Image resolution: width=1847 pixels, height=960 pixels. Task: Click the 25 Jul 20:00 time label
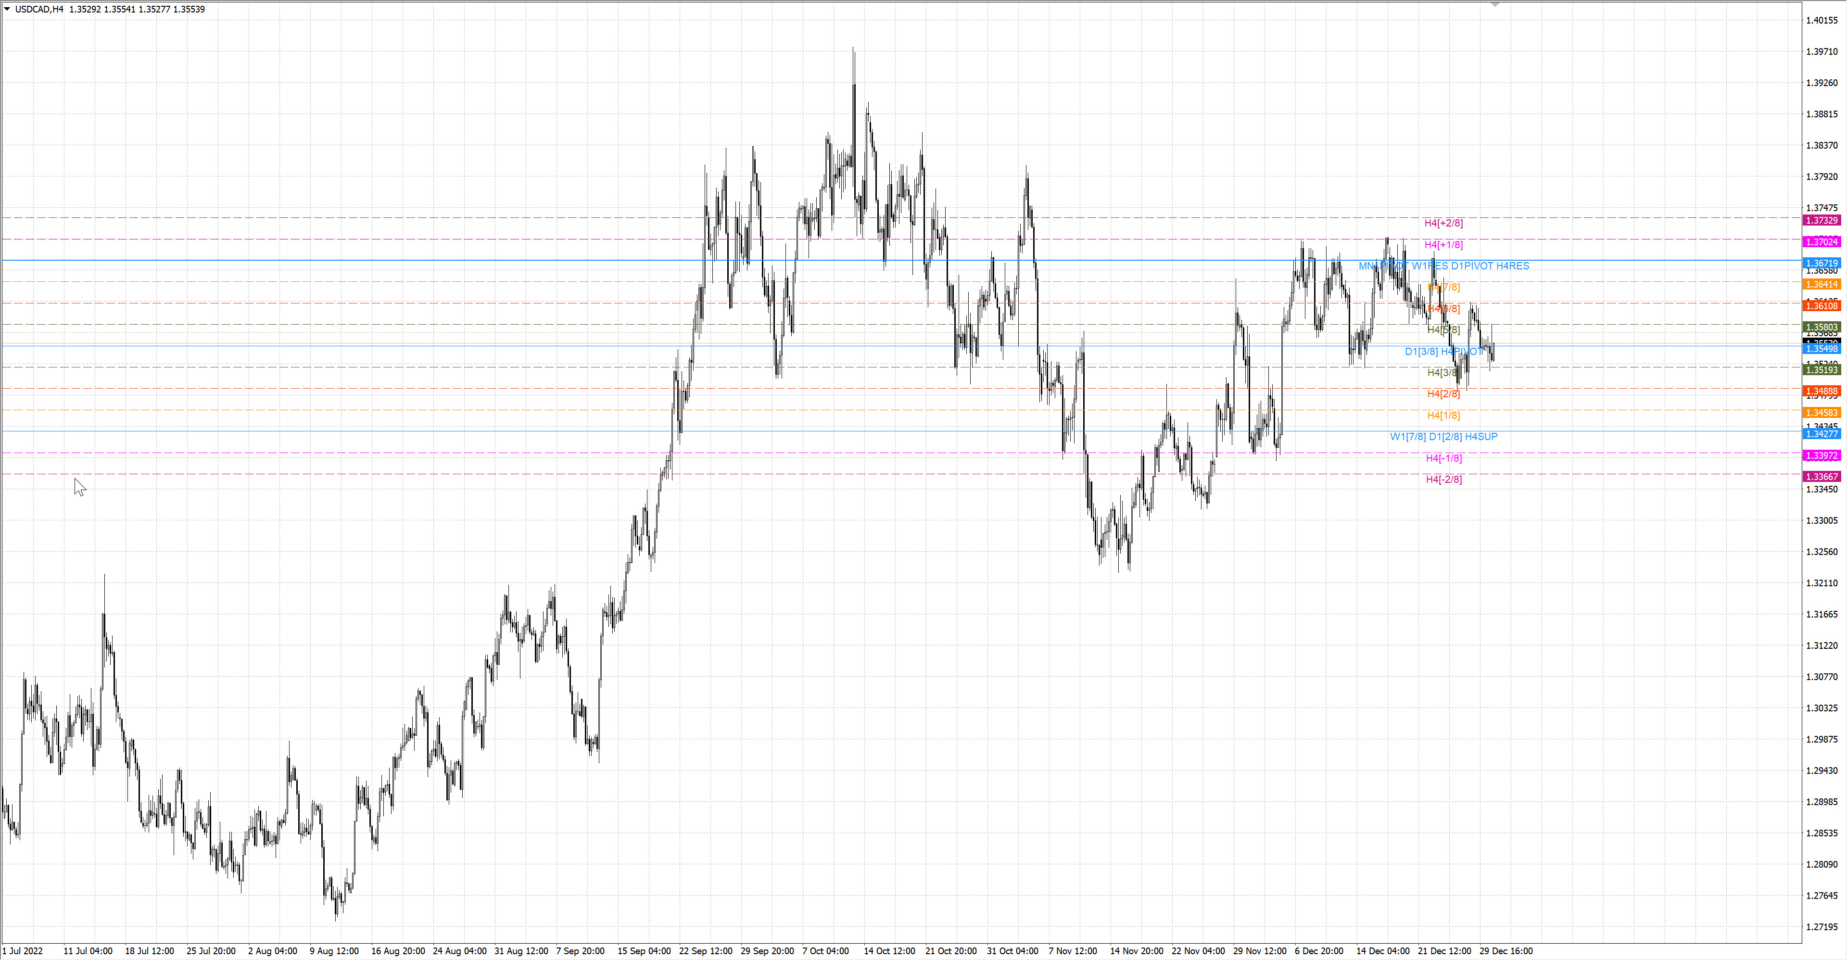pos(211,951)
